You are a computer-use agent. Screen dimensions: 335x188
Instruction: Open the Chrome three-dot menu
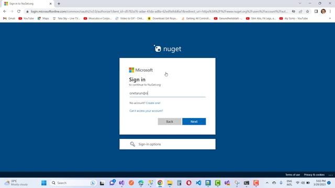click(x=330, y=11)
